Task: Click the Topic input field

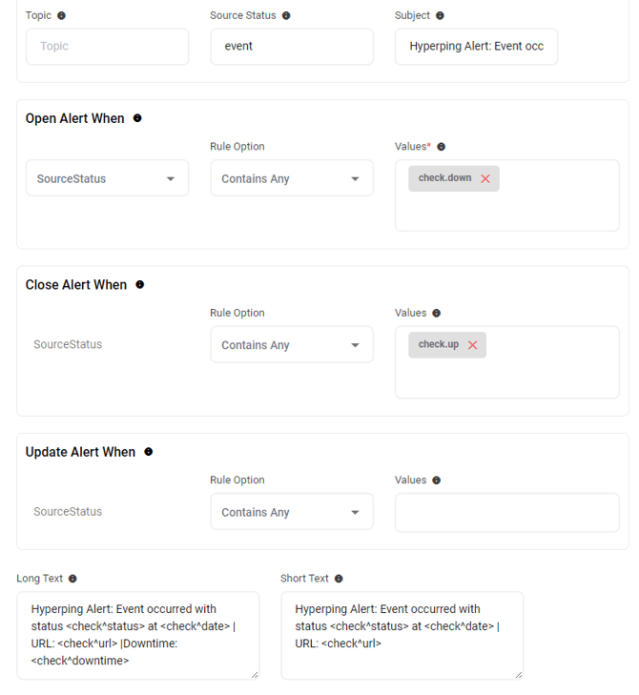Action: click(x=107, y=46)
